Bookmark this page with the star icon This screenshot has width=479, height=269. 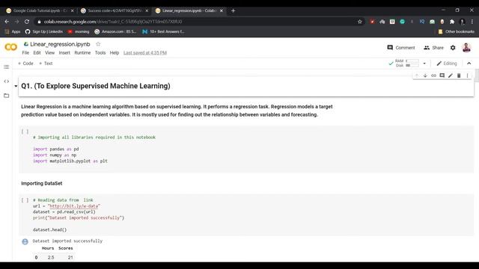click(x=359, y=22)
